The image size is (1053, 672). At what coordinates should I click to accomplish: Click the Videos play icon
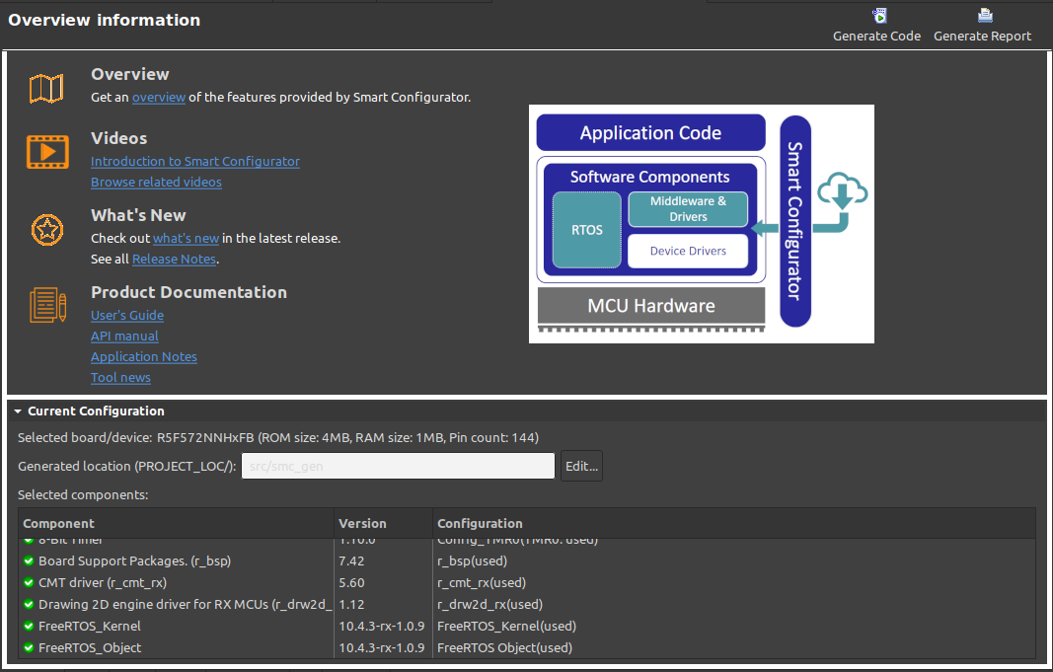point(46,151)
